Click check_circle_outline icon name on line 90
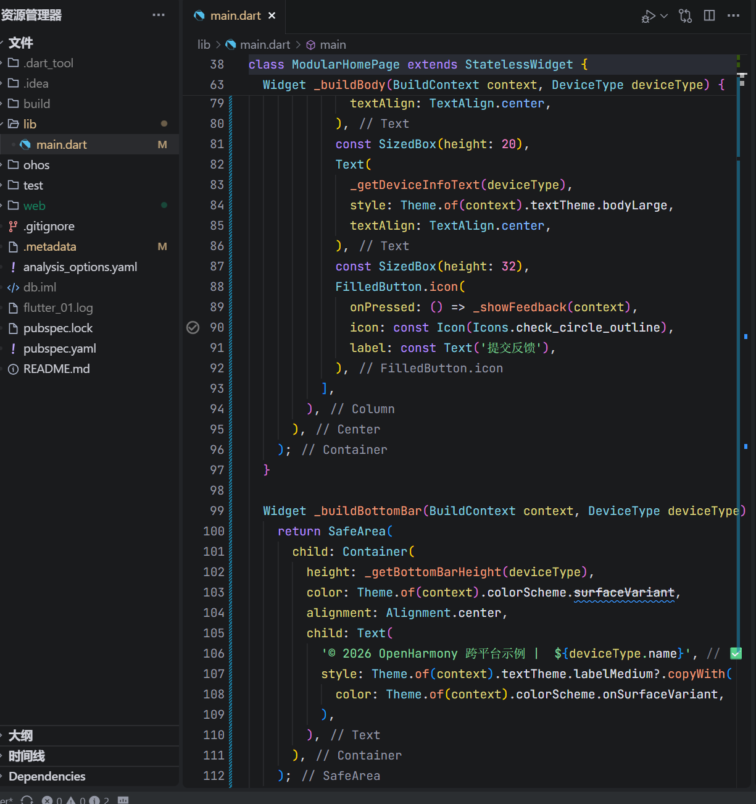The width and height of the screenshot is (756, 804). [x=588, y=327]
